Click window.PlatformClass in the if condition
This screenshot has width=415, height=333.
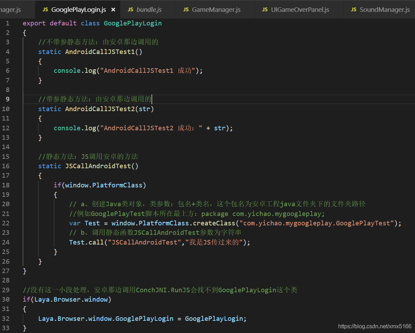pyautogui.click(x=104, y=185)
